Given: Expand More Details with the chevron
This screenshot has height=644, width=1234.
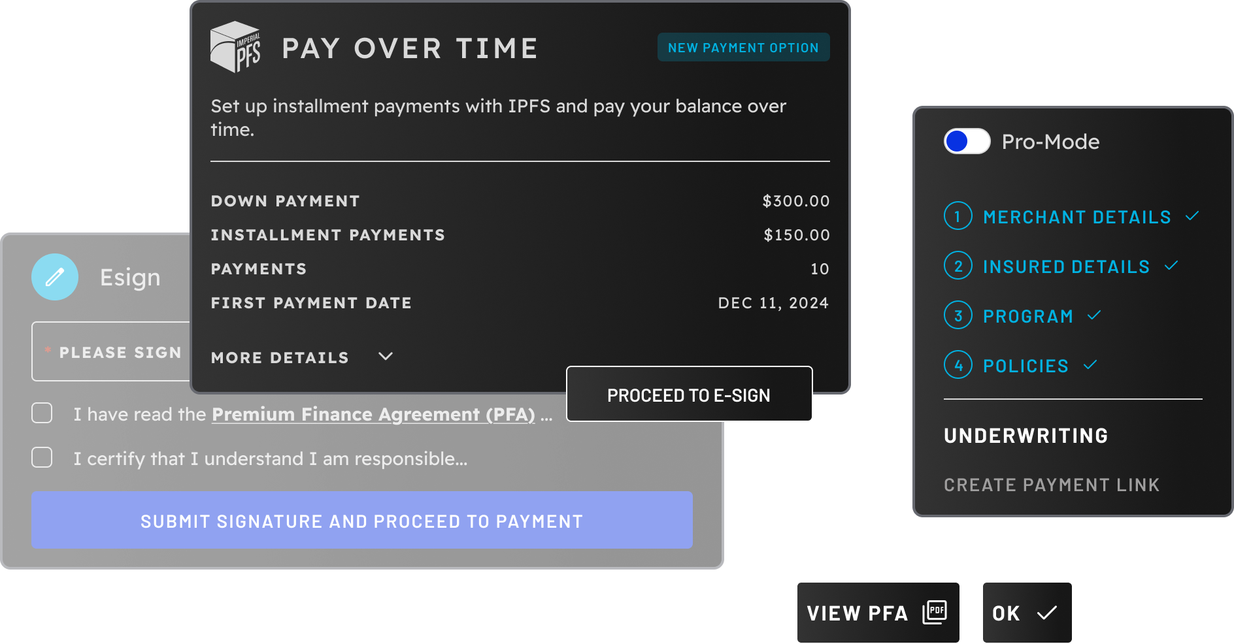Looking at the screenshot, I should point(386,357).
